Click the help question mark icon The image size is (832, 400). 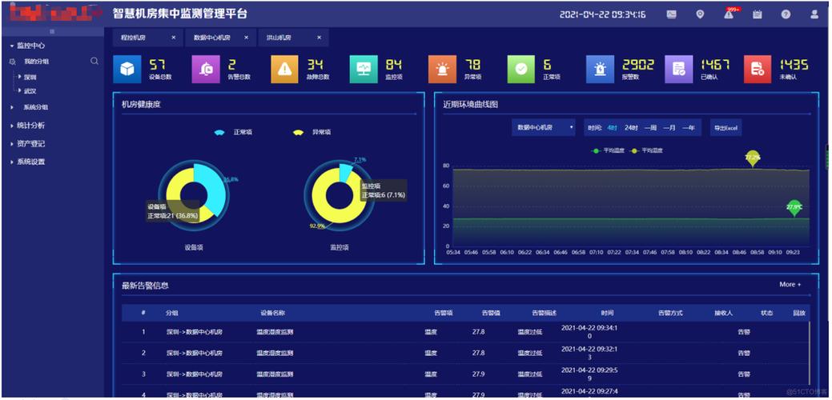(x=786, y=14)
